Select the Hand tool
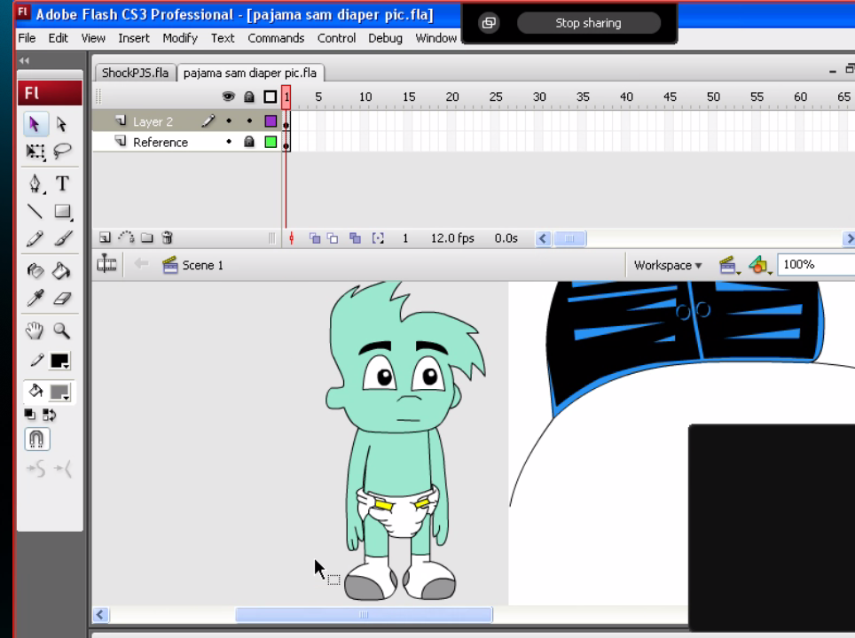The width and height of the screenshot is (855, 638). tap(35, 331)
